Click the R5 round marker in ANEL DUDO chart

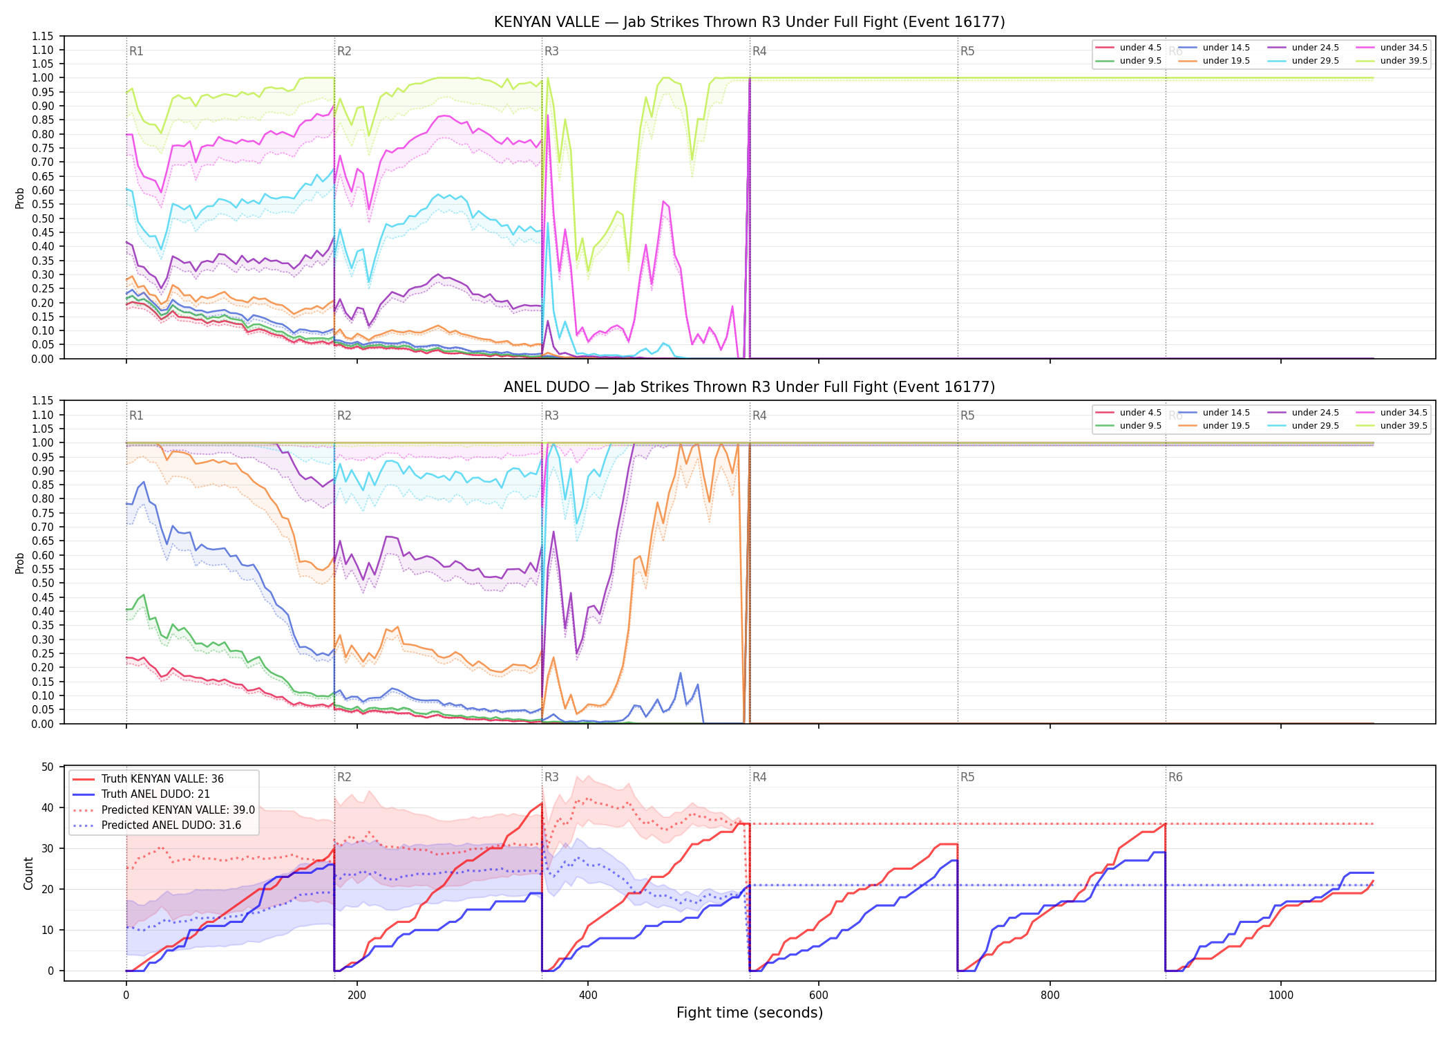coord(967,415)
